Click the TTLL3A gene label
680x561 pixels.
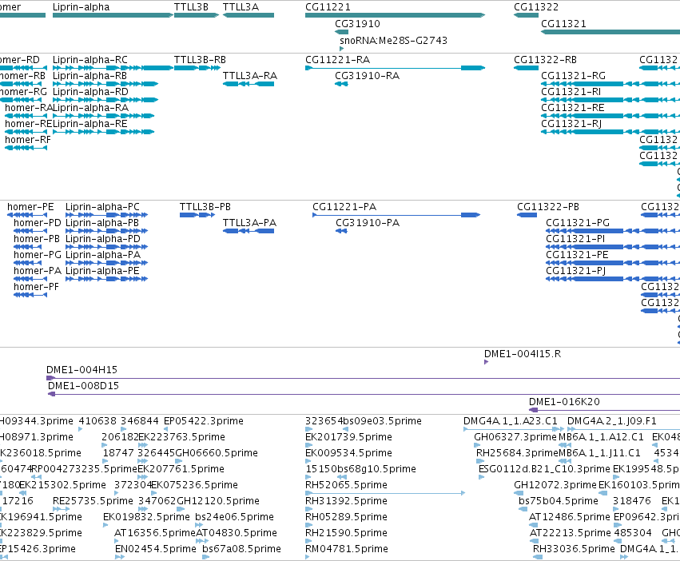[241, 7]
